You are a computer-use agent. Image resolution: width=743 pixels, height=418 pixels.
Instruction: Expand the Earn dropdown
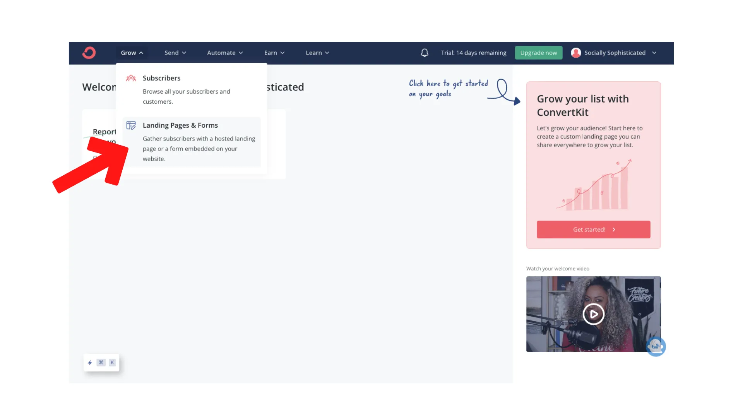(274, 53)
